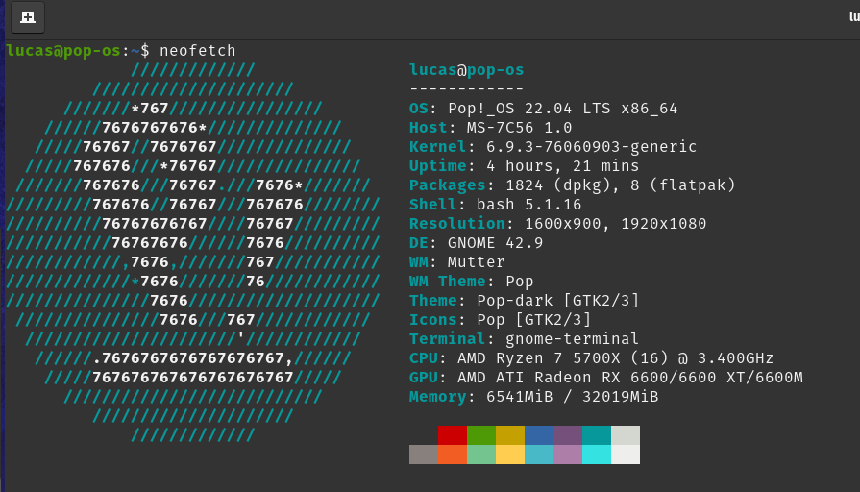
Task: Click the light green color block in bottom row
Action: pos(481,455)
